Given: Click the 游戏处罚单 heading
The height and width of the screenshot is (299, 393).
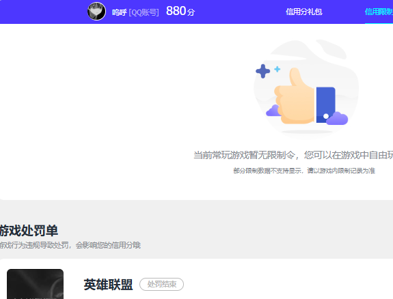Looking at the screenshot, I should [29, 231].
